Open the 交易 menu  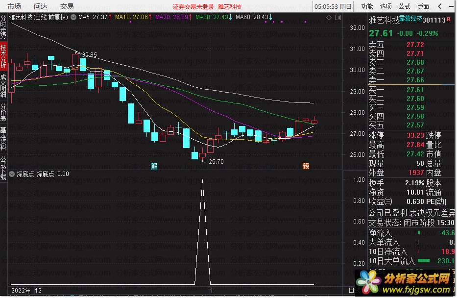tap(67, 6)
